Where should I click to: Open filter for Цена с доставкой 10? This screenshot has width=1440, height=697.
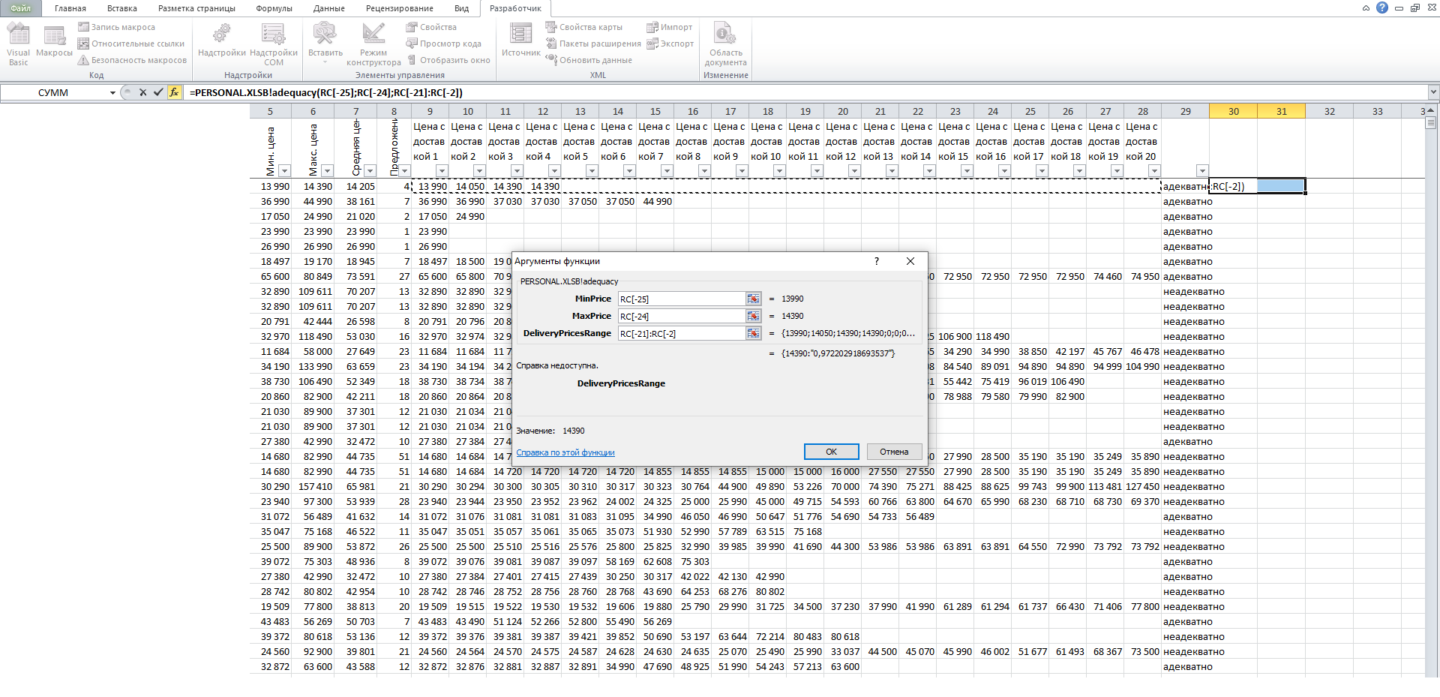click(779, 171)
